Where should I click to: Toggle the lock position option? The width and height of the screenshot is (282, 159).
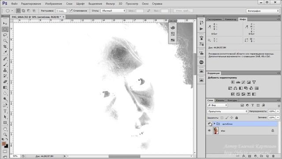(232, 118)
